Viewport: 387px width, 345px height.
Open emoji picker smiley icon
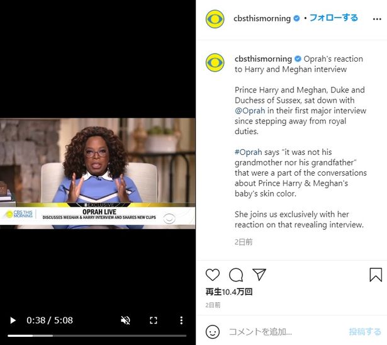tap(213, 332)
